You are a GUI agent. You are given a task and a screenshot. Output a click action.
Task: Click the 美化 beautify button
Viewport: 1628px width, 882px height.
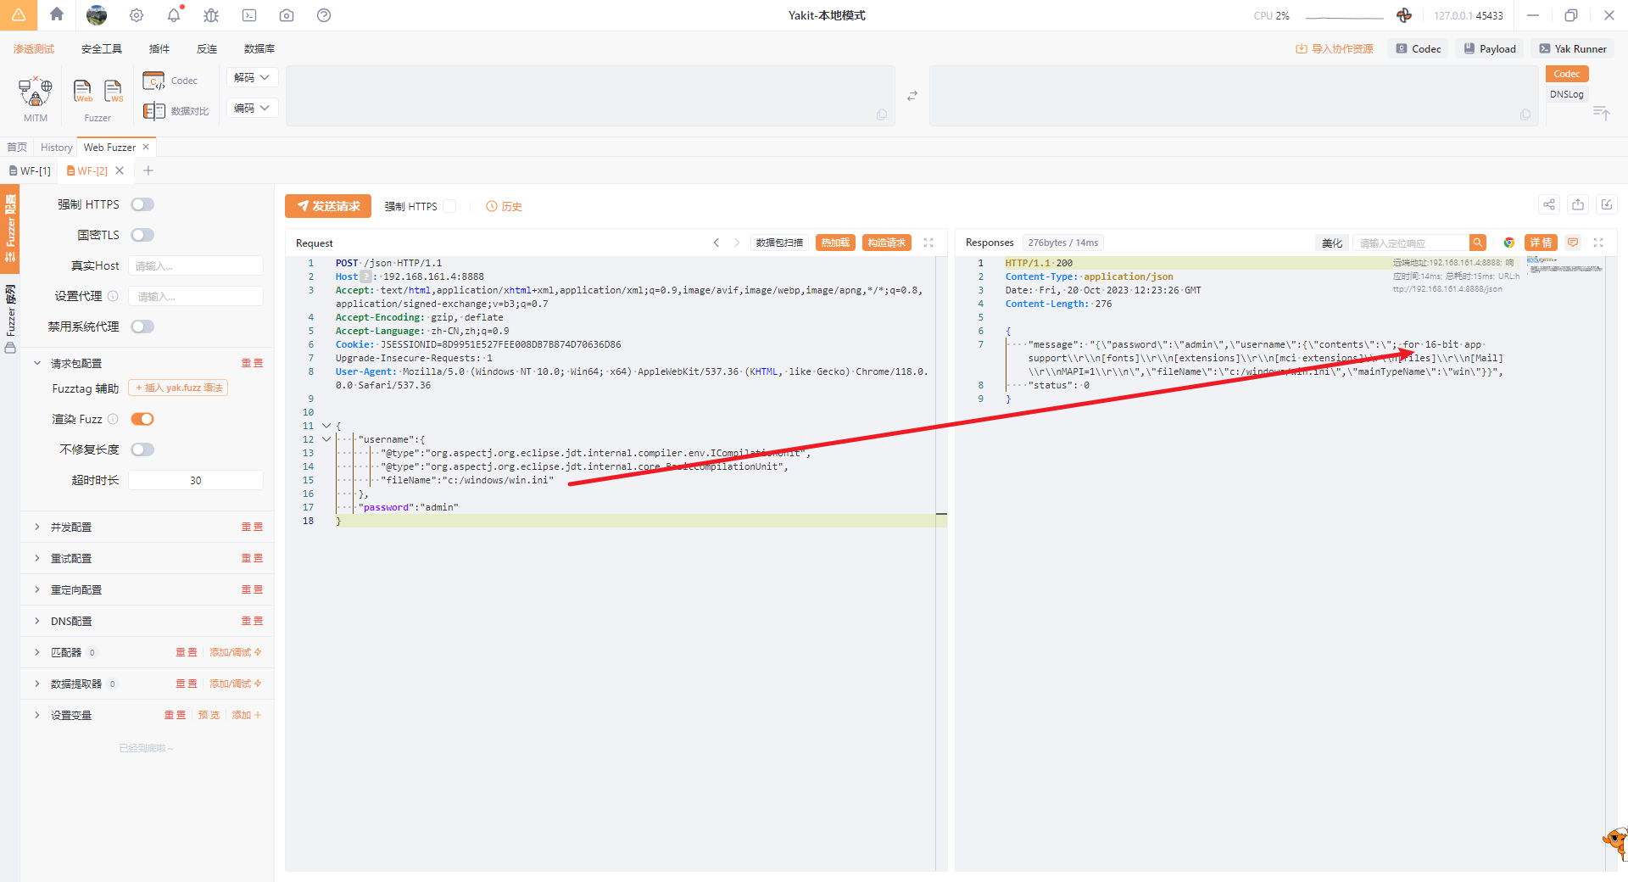coord(1332,243)
